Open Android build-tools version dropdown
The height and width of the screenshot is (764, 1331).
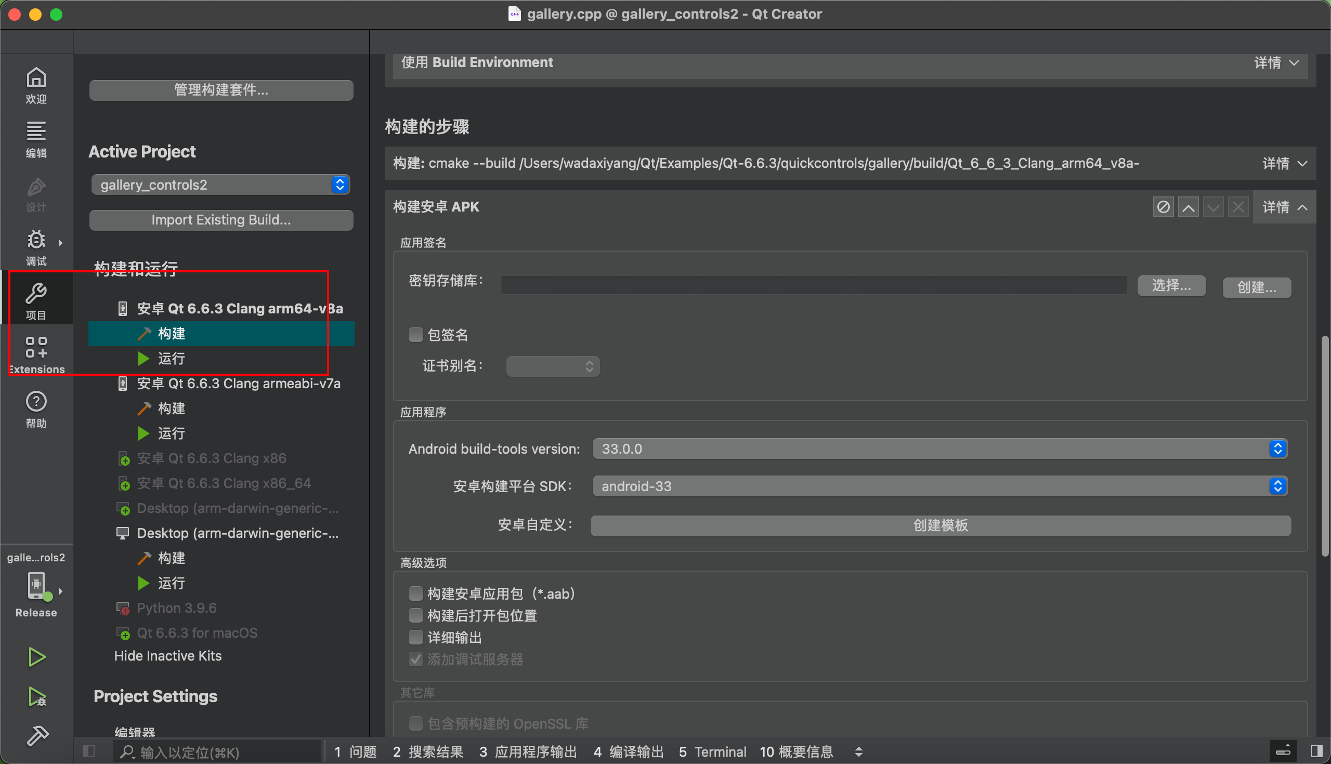point(939,449)
